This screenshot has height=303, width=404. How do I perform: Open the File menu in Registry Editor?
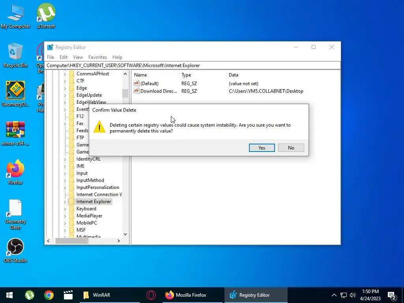point(50,57)
